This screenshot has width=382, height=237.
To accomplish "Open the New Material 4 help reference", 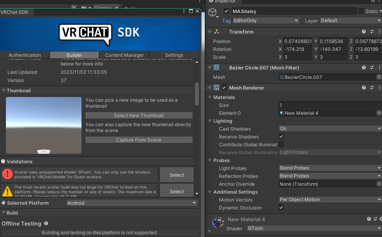I will (x=369, y=219).
